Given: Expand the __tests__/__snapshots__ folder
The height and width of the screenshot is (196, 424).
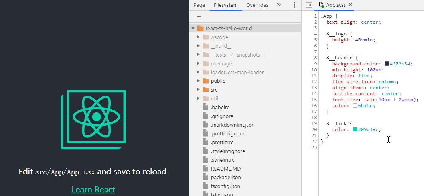Looking at the screenshot, I should pos(198,55).
